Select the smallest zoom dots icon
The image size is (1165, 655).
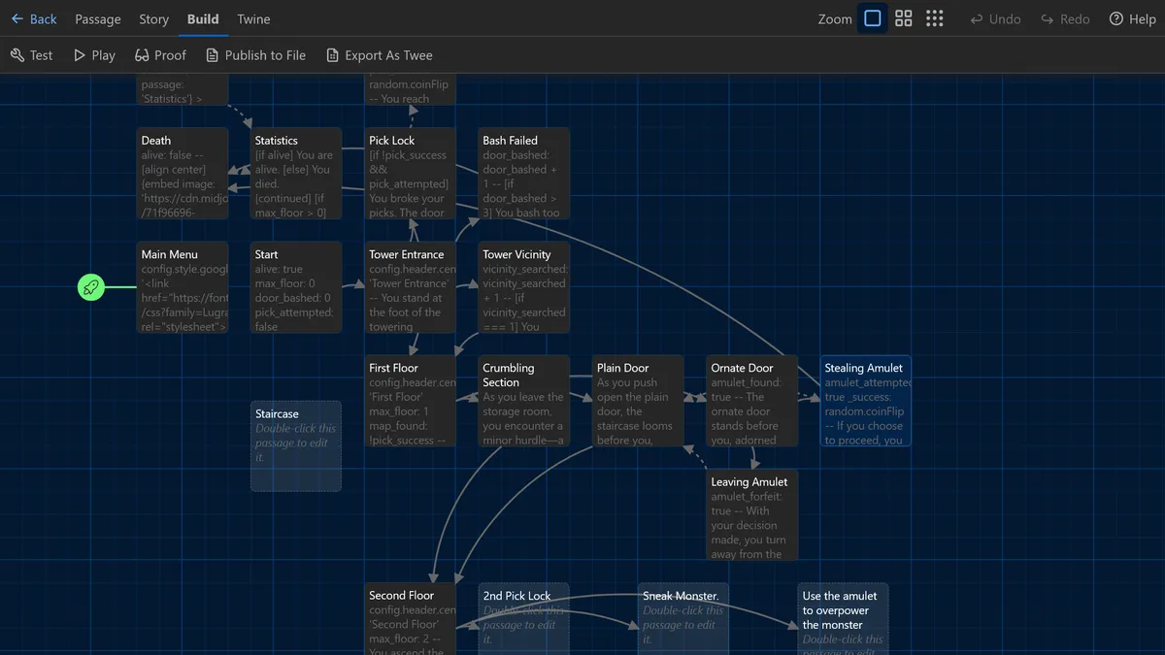point(935,18)
